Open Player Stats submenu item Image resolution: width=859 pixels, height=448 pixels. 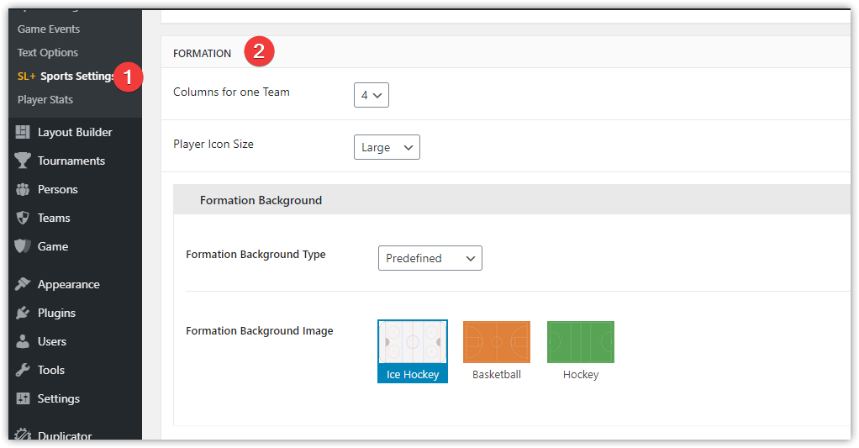click(45, 100)
